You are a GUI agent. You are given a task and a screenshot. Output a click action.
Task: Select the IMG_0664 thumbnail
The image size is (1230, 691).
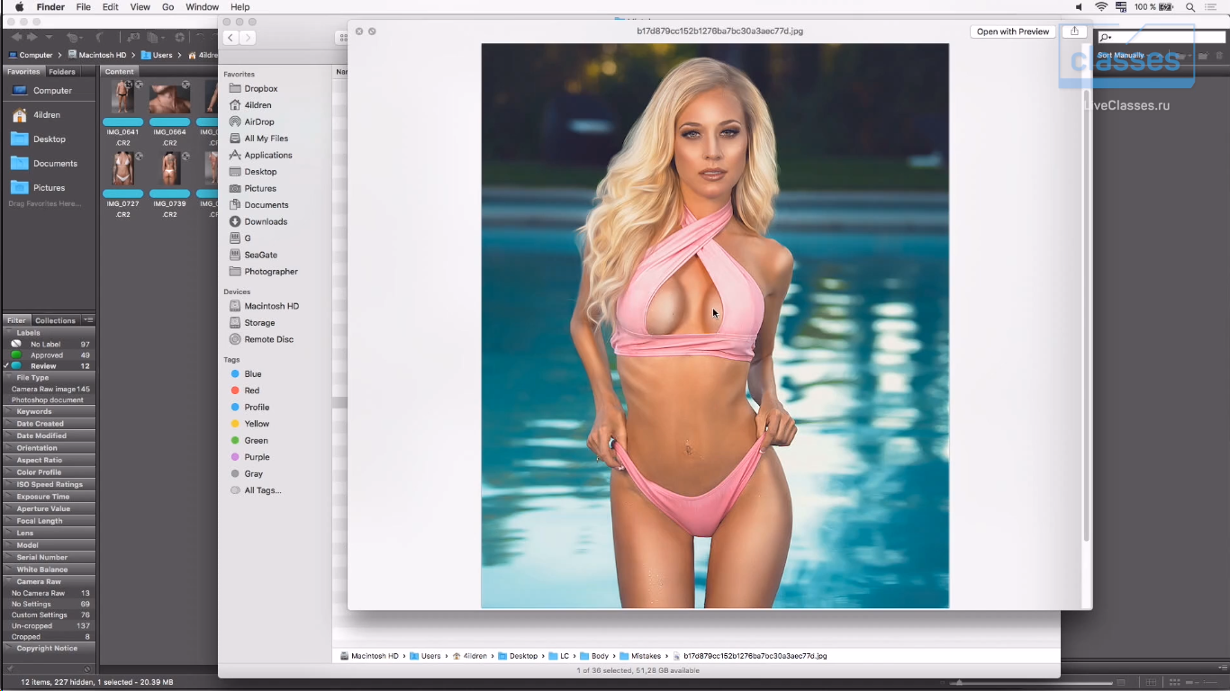point(169,98)
